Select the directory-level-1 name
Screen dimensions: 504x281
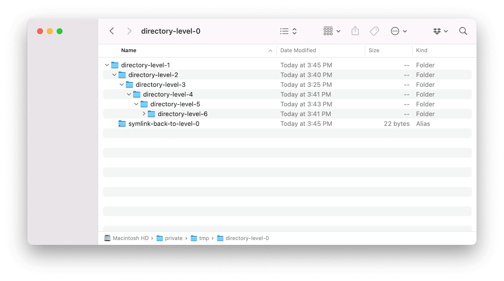point(145,65)
